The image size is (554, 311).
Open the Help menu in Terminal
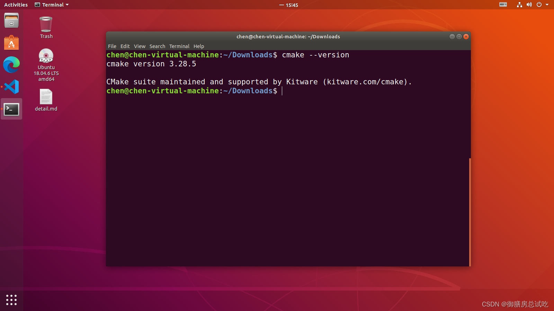[x=199, y=46]
